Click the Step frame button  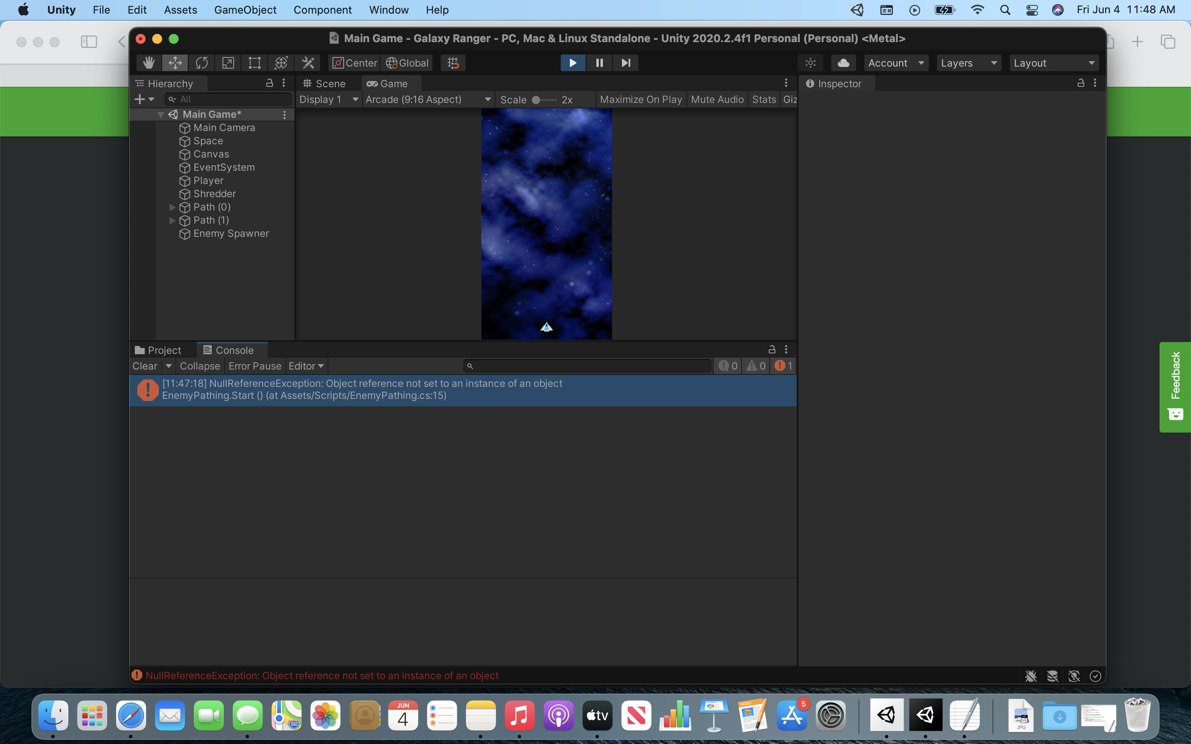click(x=626, y=63)
